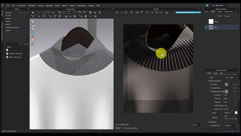Click the topmost icon of vertical 3D display toolbar
Viewport: 241px width, 136px height.
coord(32,22)
